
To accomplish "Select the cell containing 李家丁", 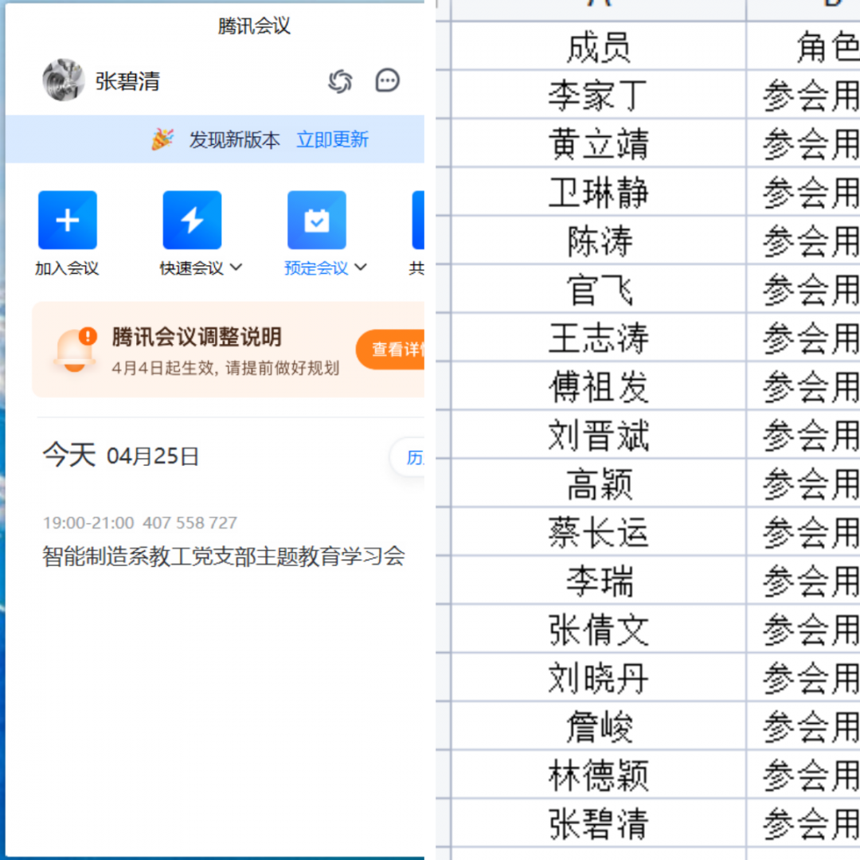I will 598,96.
